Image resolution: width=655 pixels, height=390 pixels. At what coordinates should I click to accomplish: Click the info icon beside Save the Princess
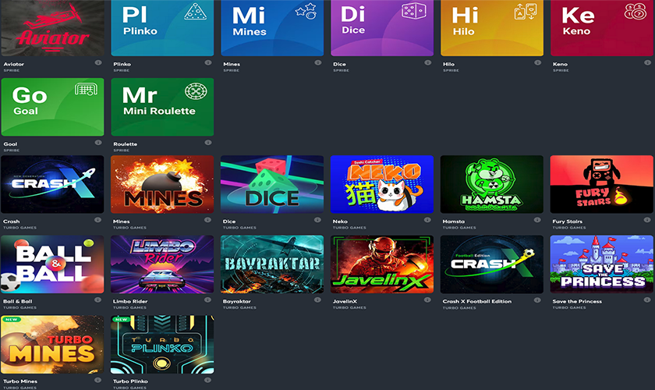[x=647, y=300]
